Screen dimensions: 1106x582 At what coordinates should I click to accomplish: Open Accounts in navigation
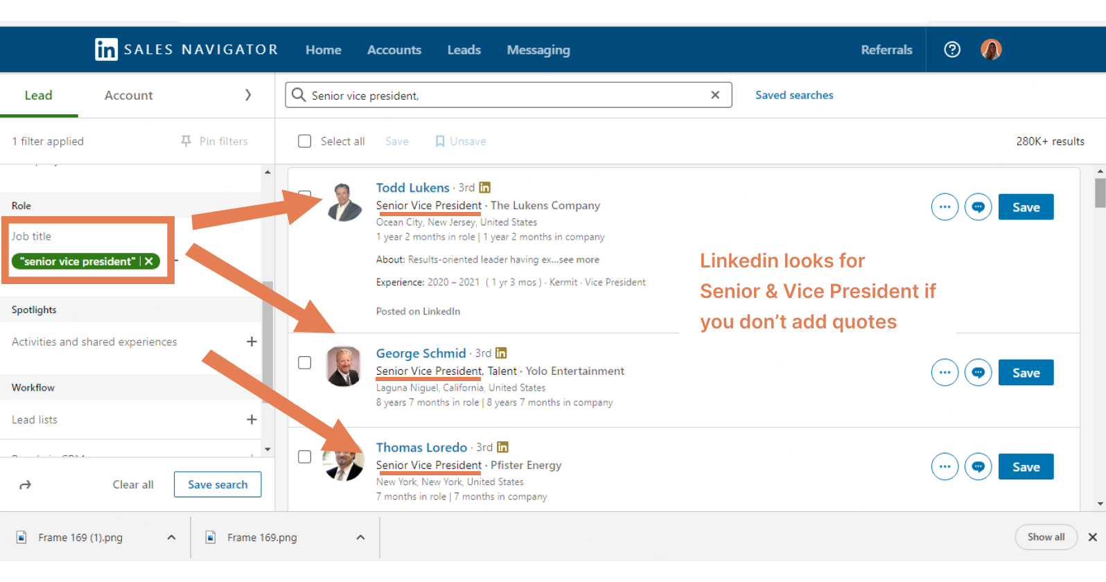[394, 50]
